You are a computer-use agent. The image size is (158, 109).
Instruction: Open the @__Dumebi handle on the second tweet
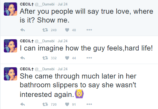coord(45,41)
